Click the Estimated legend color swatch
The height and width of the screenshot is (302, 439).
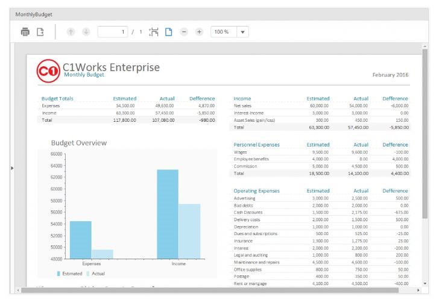click(58, 274)
